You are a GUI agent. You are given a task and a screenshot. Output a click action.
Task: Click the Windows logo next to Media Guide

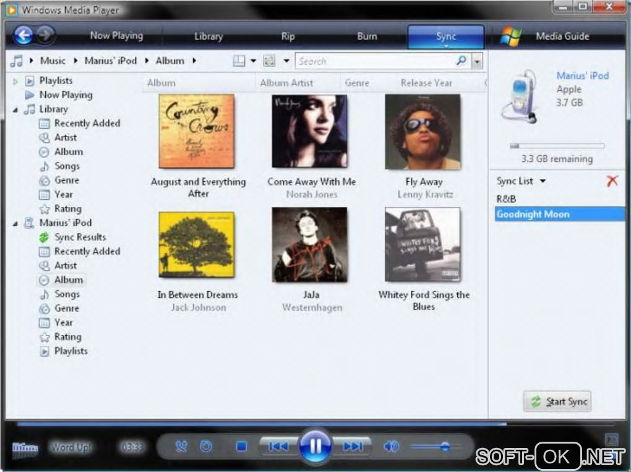(x=510, y=36)
